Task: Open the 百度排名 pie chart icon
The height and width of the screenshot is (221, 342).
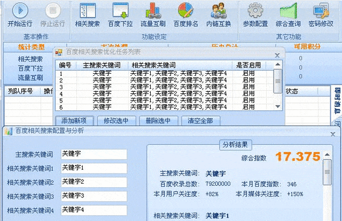Action: pyautogui.click(x=185, y=11)
